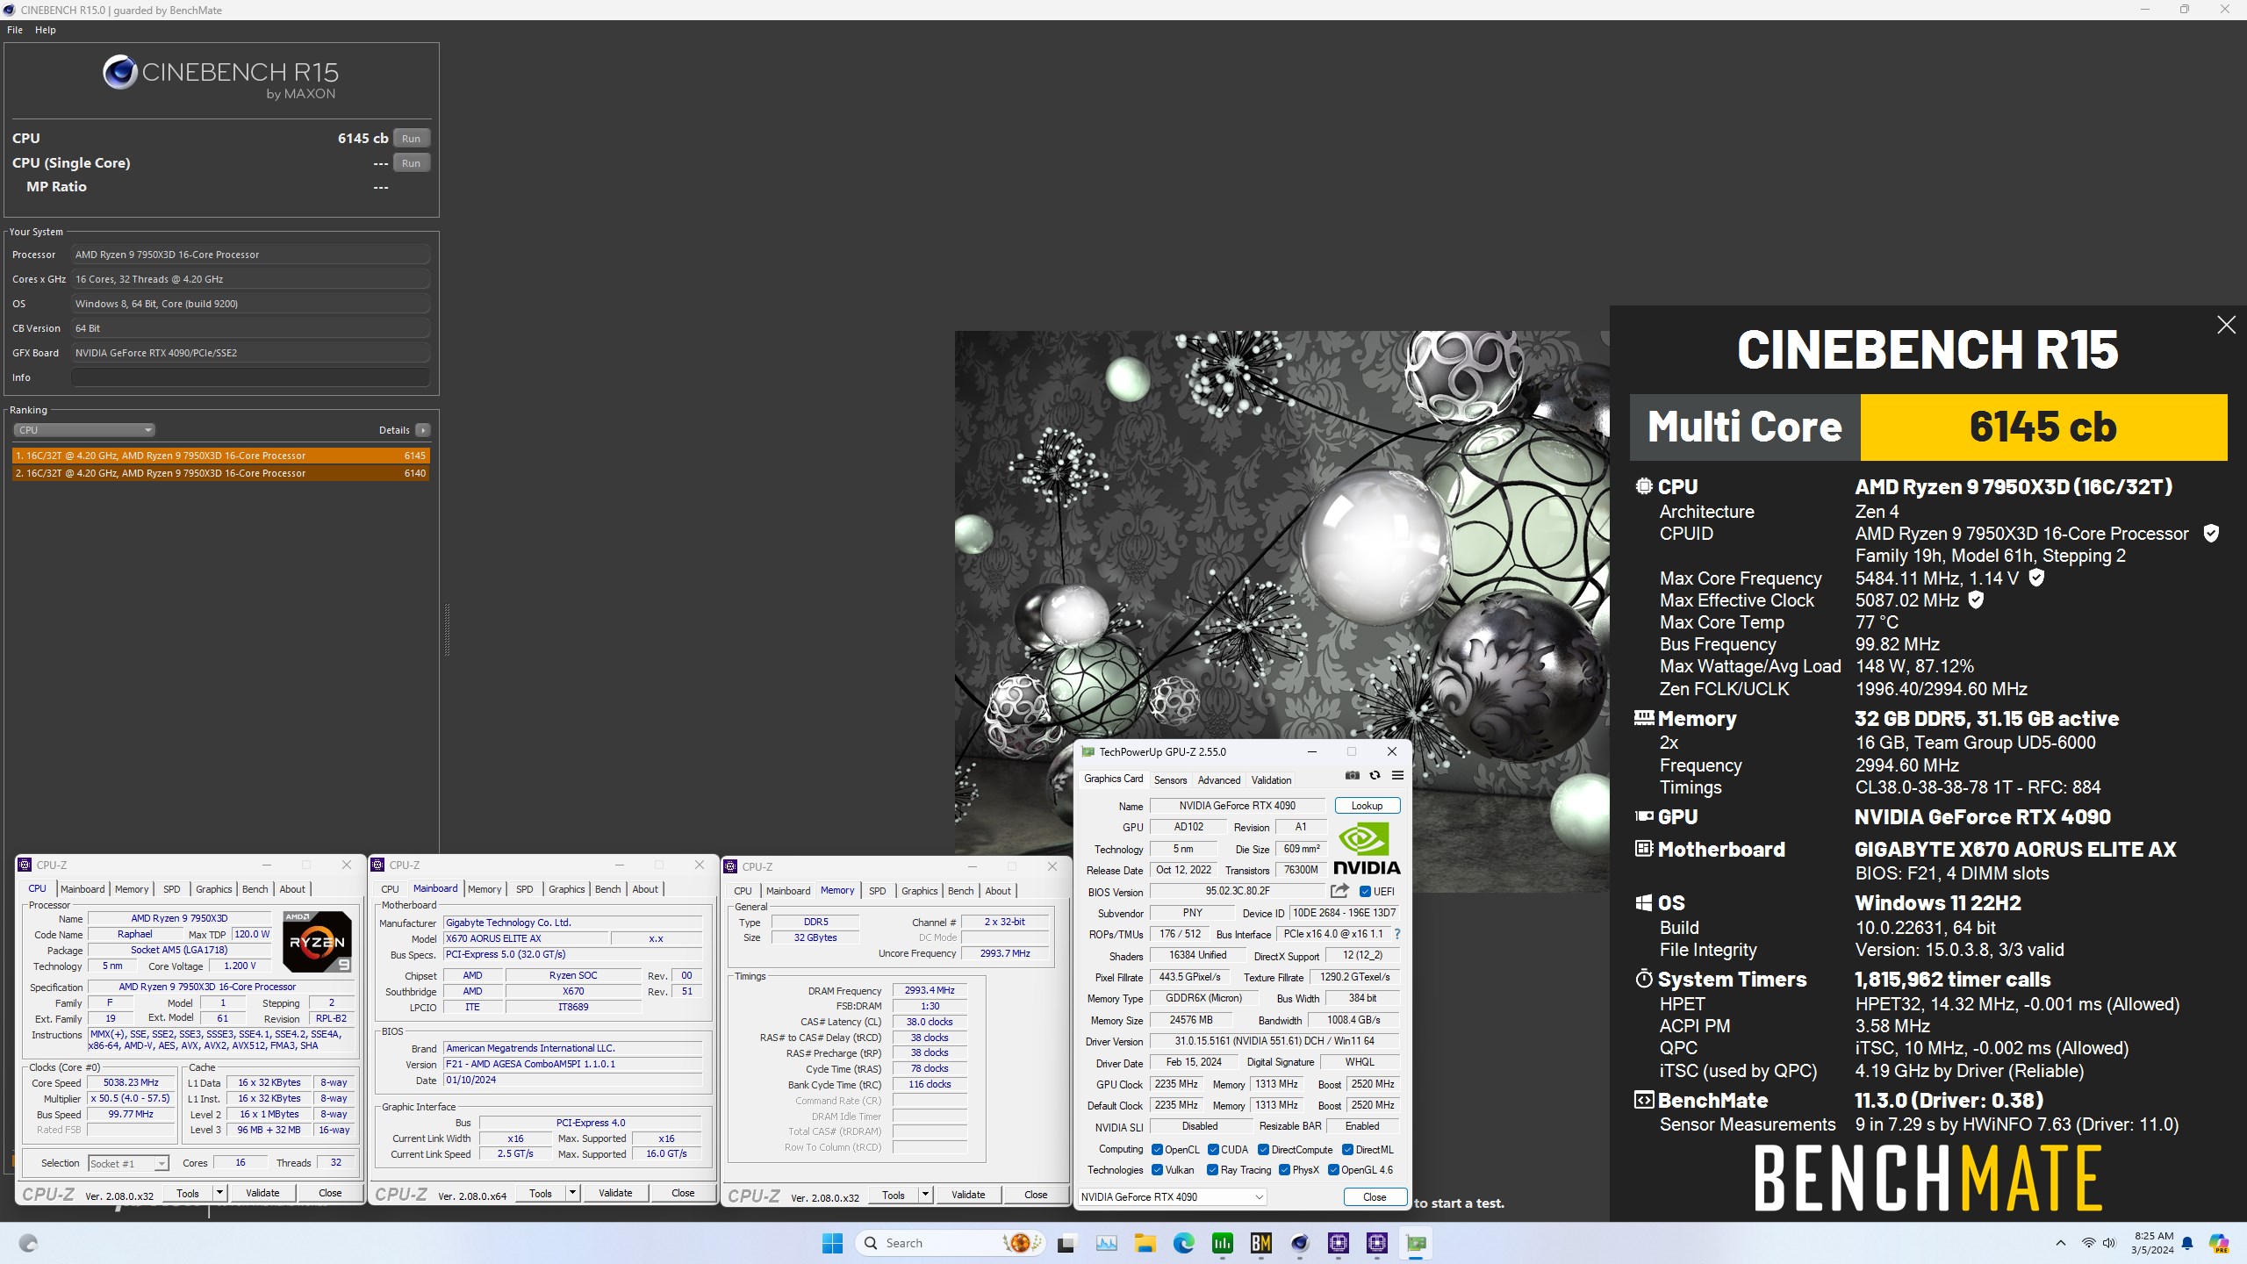
Task: Open Microsoft Edge from the taskbar
Action: click(x=1183, y=1243)
